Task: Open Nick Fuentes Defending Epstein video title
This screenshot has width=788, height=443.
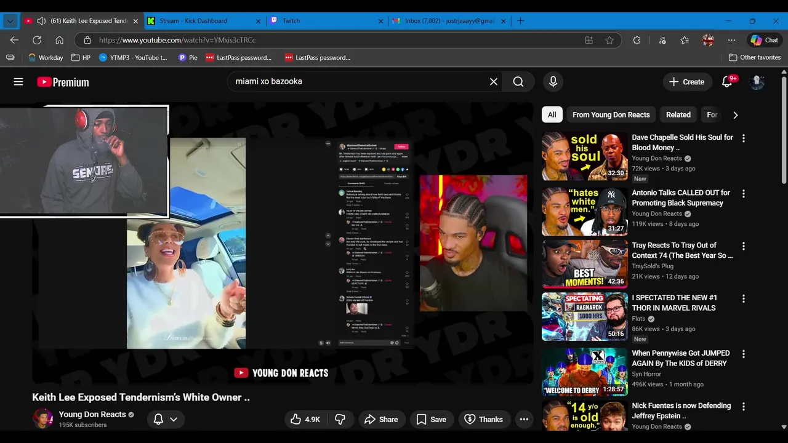Action: (681, 410)
